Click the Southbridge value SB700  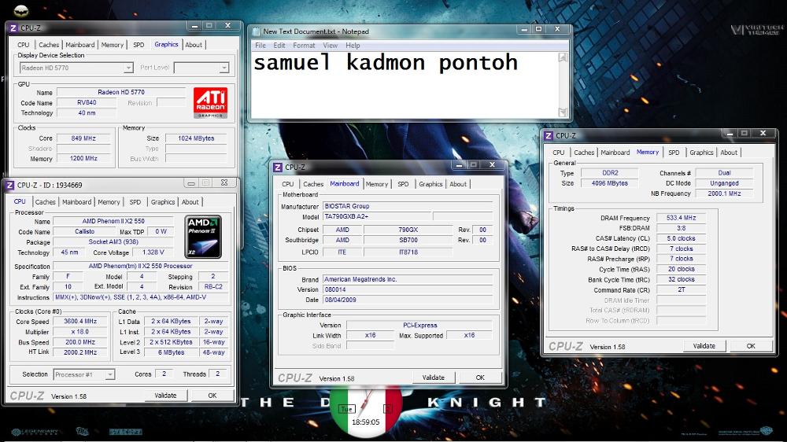point(408,240)
